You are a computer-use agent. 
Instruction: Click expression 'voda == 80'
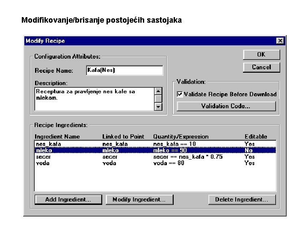tap(169, 163)
